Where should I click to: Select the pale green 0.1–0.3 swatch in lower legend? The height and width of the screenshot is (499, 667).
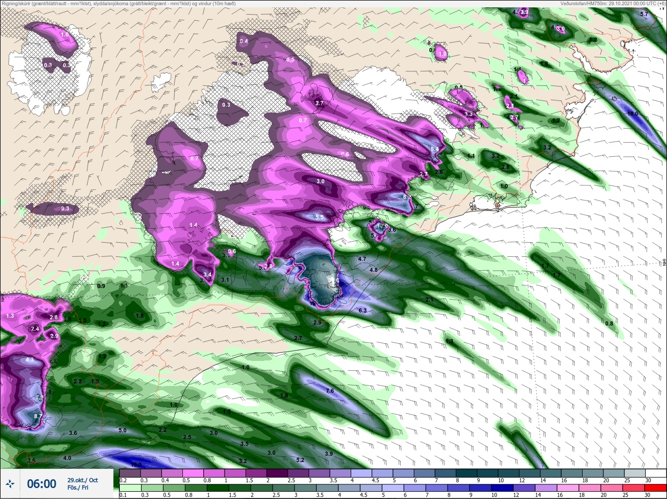pyautogui.click(x=130, y=488)
